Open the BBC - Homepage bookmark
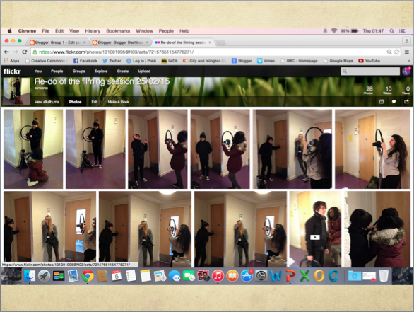This screenshot has width=414, height=312. [x=299, y=61]
